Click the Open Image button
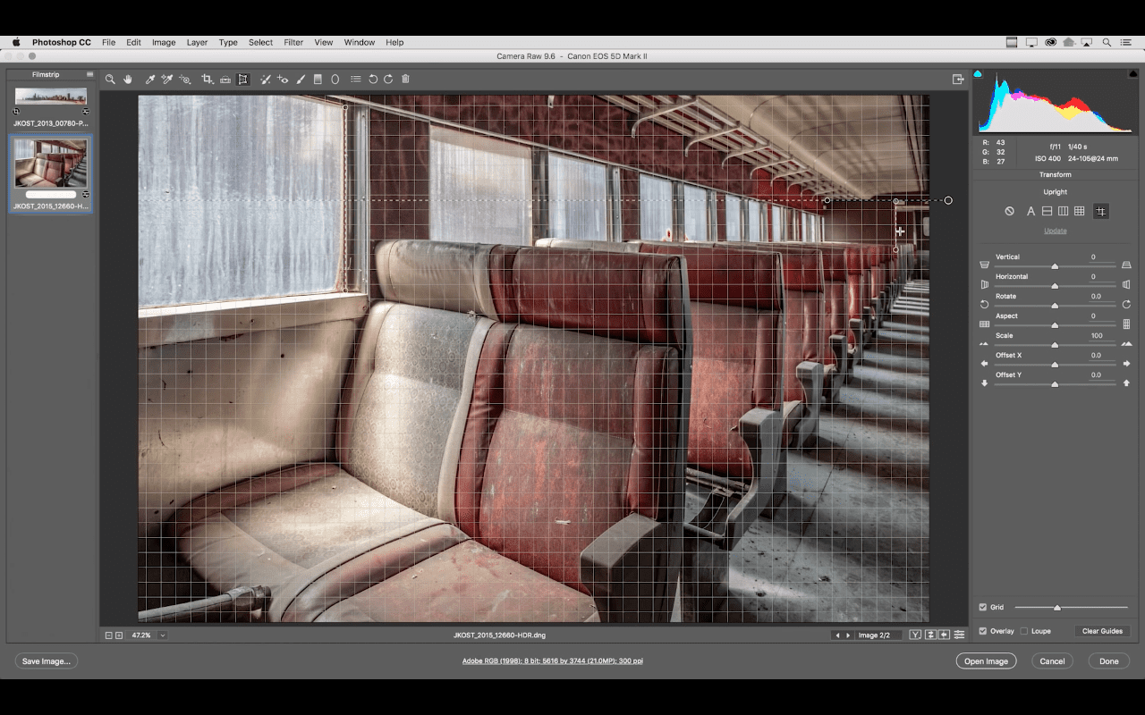The image size is (1145, 715). [985, 661]
